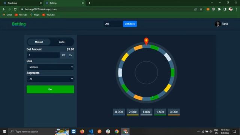This screenshot has height=135, width=240.
Task: Open the share page icon
Action: 195,9
